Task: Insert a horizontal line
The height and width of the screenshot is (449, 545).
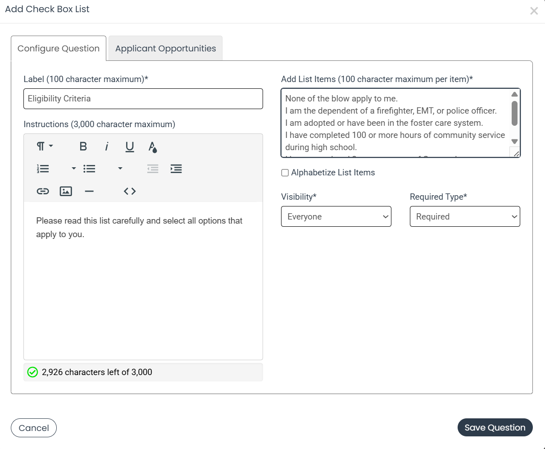Action: point(89,191)
